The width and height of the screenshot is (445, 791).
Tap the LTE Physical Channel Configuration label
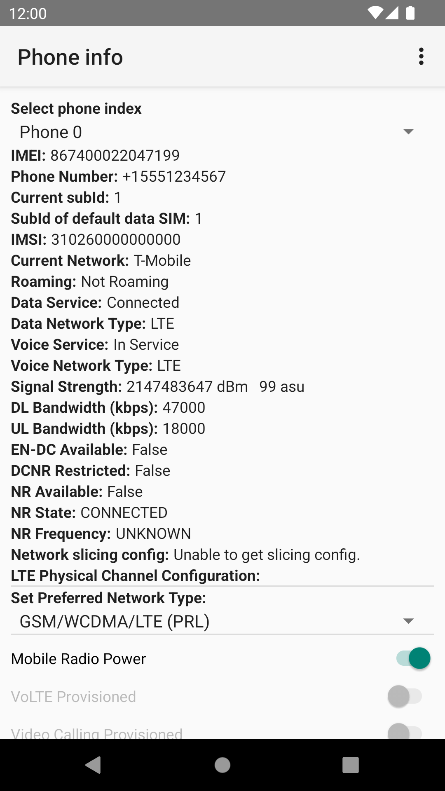click(136, 576)
